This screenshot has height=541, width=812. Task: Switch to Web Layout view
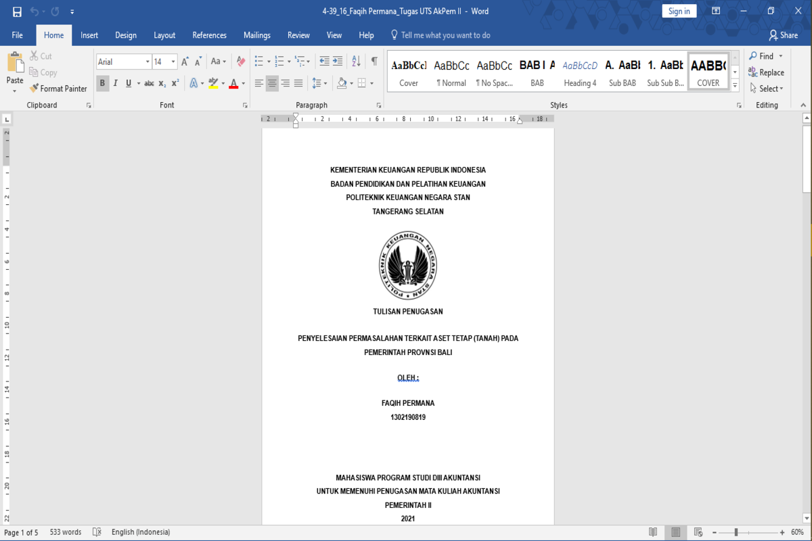coord(698,532)
